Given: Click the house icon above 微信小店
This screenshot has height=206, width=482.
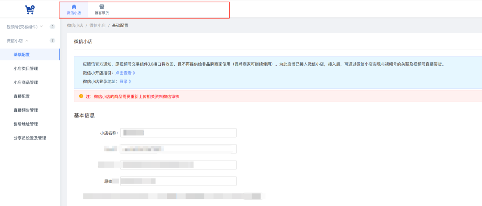Looking at the screenshot, I should 74,7.
